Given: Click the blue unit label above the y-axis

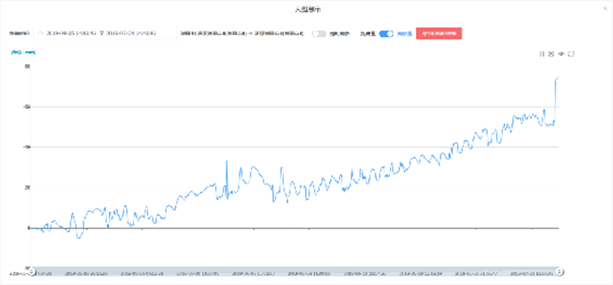Looking at the screenshot, I should (x=23, y=52).
